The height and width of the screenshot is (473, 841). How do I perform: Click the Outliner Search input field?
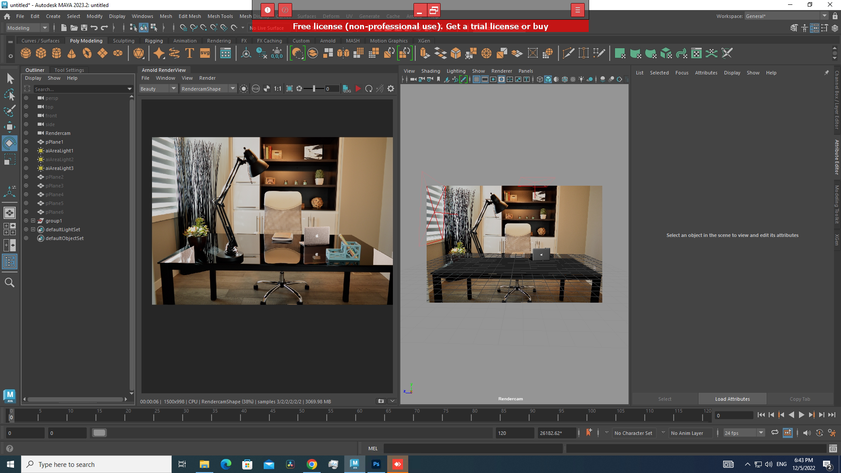(80, 89)
